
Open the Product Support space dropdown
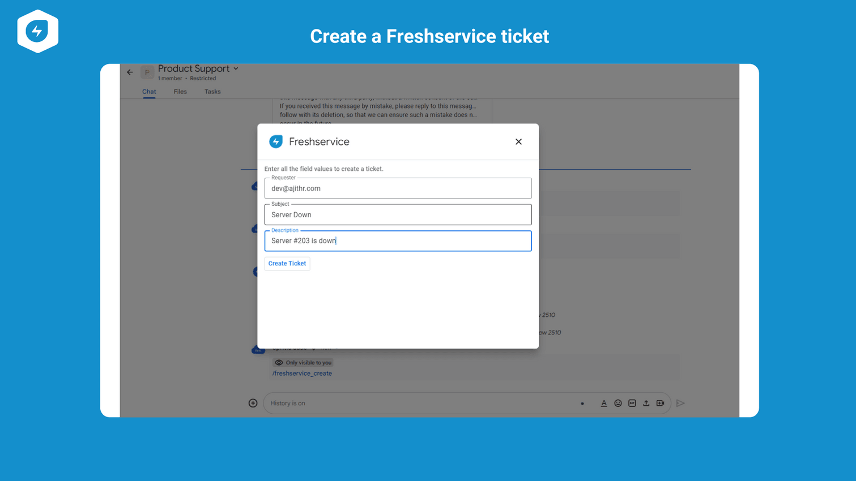pyautogui.click(x=236, y=68)
